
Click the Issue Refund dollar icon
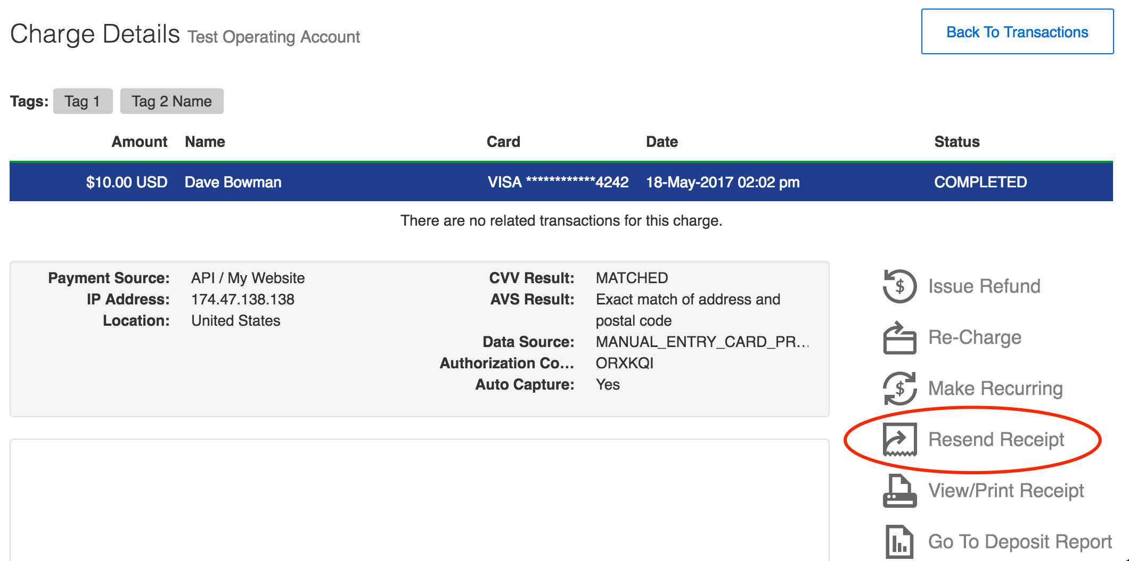click(x=899, y=286)
